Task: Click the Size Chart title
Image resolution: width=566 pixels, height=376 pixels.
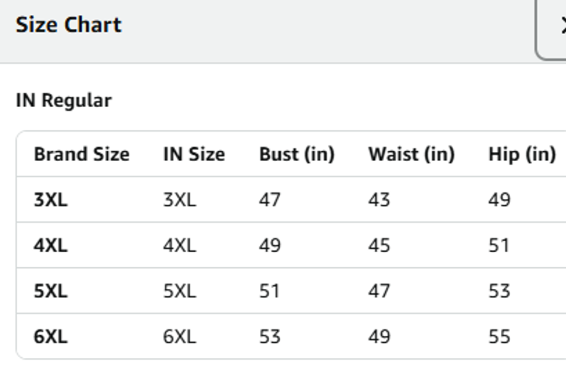Action: point(68,24)
